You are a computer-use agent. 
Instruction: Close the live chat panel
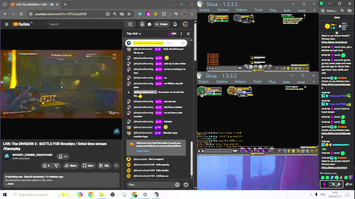click(x=188, y=34)
